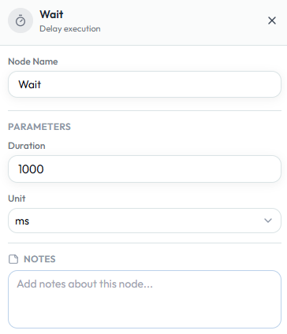Close the Wait node settings panel
This screenshot has width=287, height=334.
pos(272,20)
